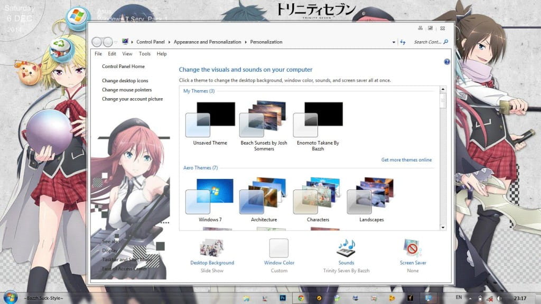Image resolution: width=541 pixels, height=304 pixels.
Task: Type in the Search Control Panel box
Action: 428,41
